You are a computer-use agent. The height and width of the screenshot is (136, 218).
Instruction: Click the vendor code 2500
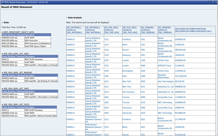143,82
